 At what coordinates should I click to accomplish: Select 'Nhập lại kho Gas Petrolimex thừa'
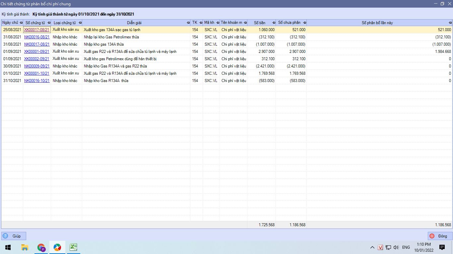(111, 37)
